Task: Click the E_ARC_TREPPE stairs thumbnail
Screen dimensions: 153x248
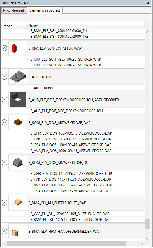Action: 18,77
